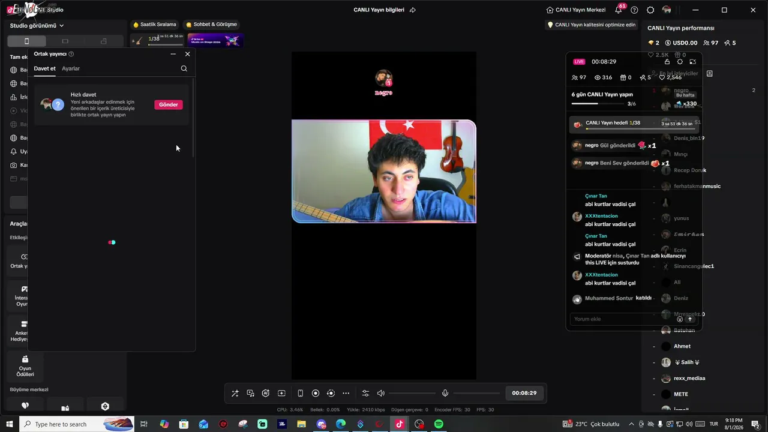The width and height of the screenshot is (768, 432).
Task: Open CANLI Yayın bilgileri
Action: click(379, 10)
